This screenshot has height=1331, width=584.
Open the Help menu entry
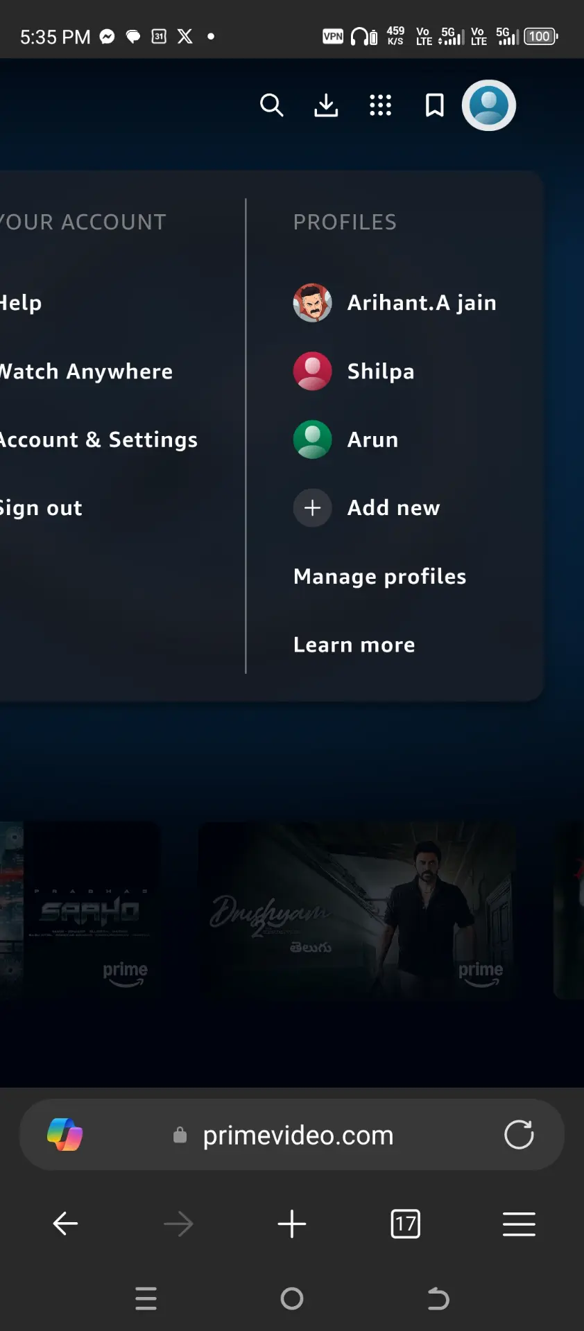click(21, 303)
